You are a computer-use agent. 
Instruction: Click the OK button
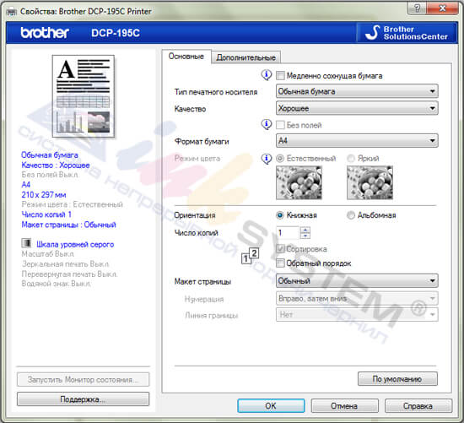click(271, 405)
